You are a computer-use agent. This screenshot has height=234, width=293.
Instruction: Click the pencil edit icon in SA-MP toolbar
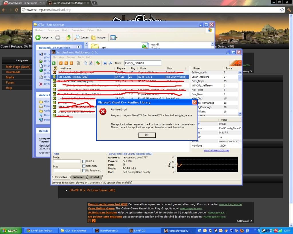point(91,63)
